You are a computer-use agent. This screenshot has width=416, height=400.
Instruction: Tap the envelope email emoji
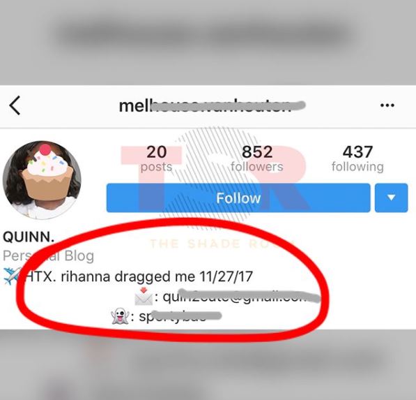click(x=144, y=297)
